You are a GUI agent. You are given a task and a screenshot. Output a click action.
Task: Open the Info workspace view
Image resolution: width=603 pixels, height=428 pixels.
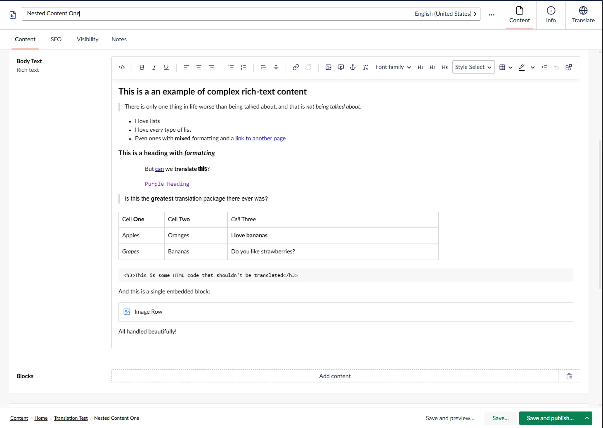tap(551, 15)
